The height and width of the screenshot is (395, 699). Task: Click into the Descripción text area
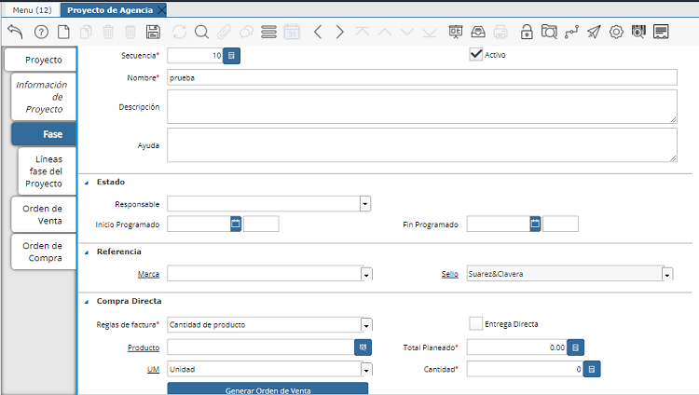(421, 106)
